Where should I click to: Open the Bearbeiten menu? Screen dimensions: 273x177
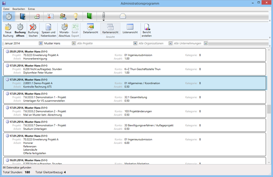tap(19, 9)
